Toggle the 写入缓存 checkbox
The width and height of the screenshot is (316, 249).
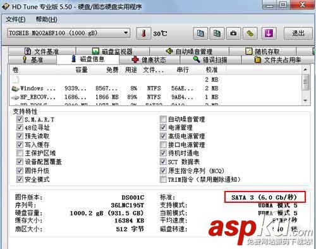click(x=20, y=145)
